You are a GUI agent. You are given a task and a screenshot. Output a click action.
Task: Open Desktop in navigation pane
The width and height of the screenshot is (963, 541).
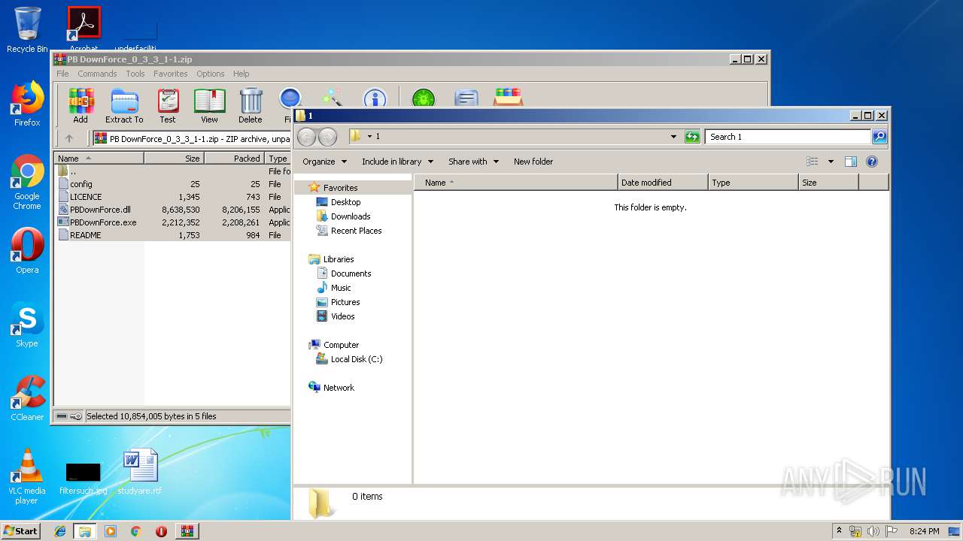click(x=345, y=202)
